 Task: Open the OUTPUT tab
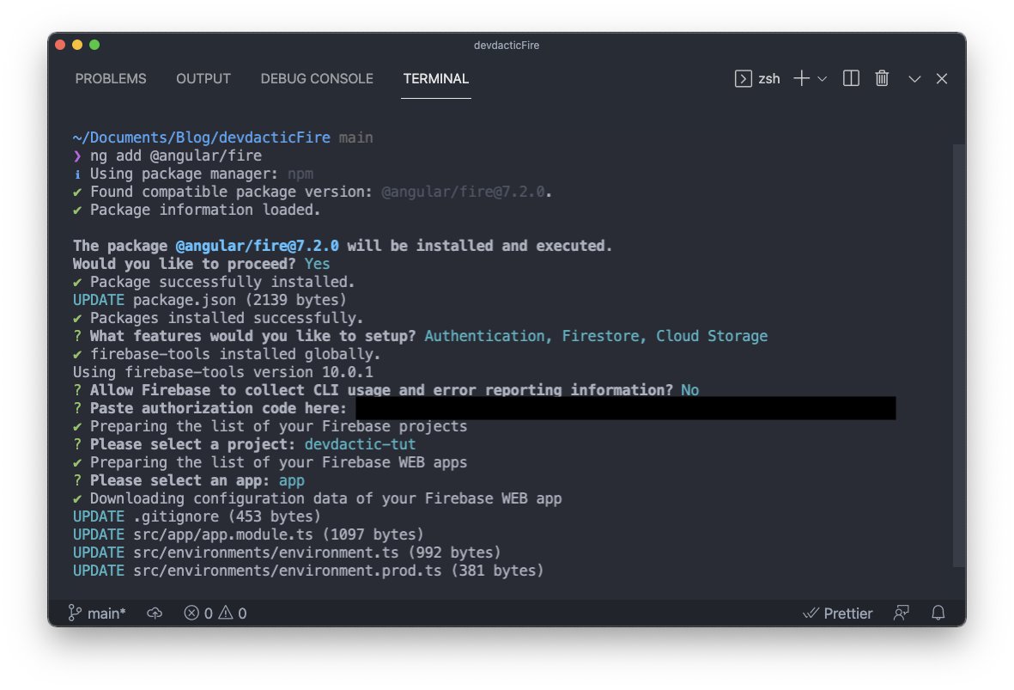tap(203, 78)
